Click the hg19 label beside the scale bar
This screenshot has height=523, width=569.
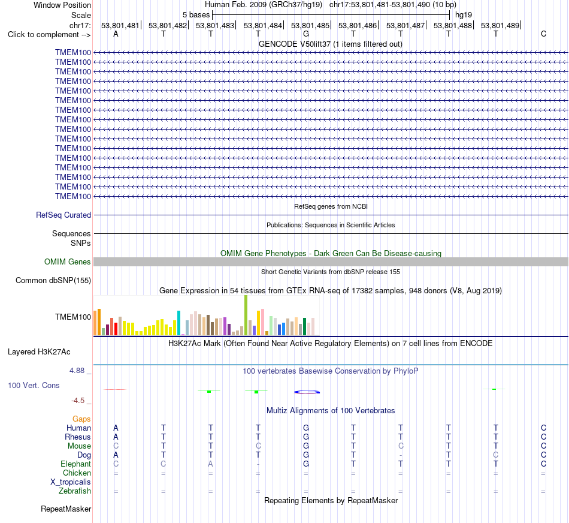(464, 15)
